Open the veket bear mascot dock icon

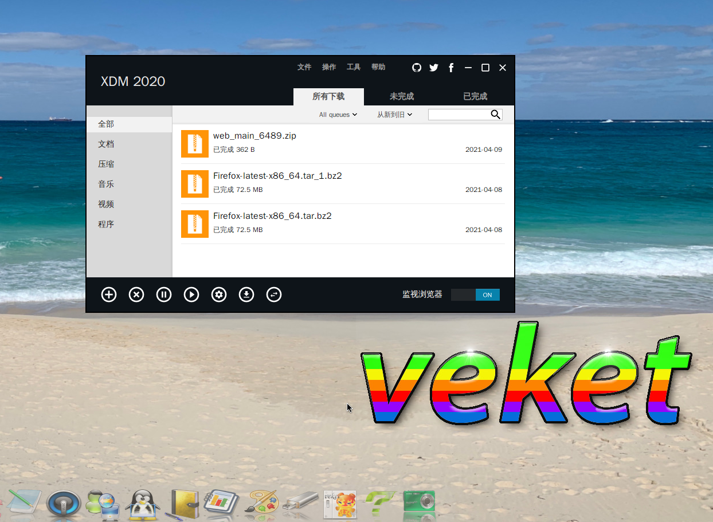coord(340,504)
